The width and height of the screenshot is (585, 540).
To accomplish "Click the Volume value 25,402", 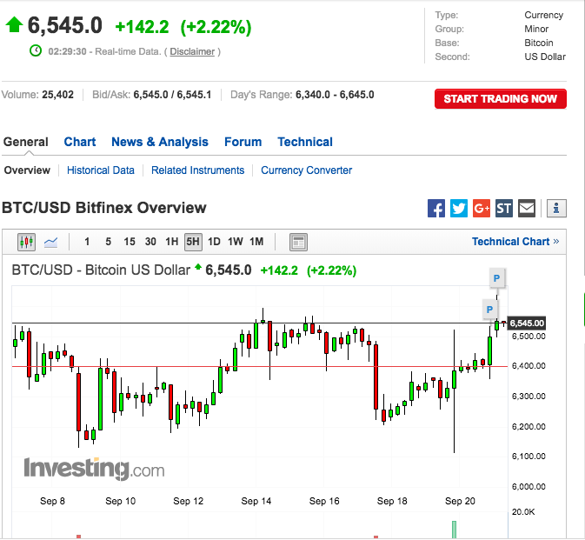I will click(58, 95).
